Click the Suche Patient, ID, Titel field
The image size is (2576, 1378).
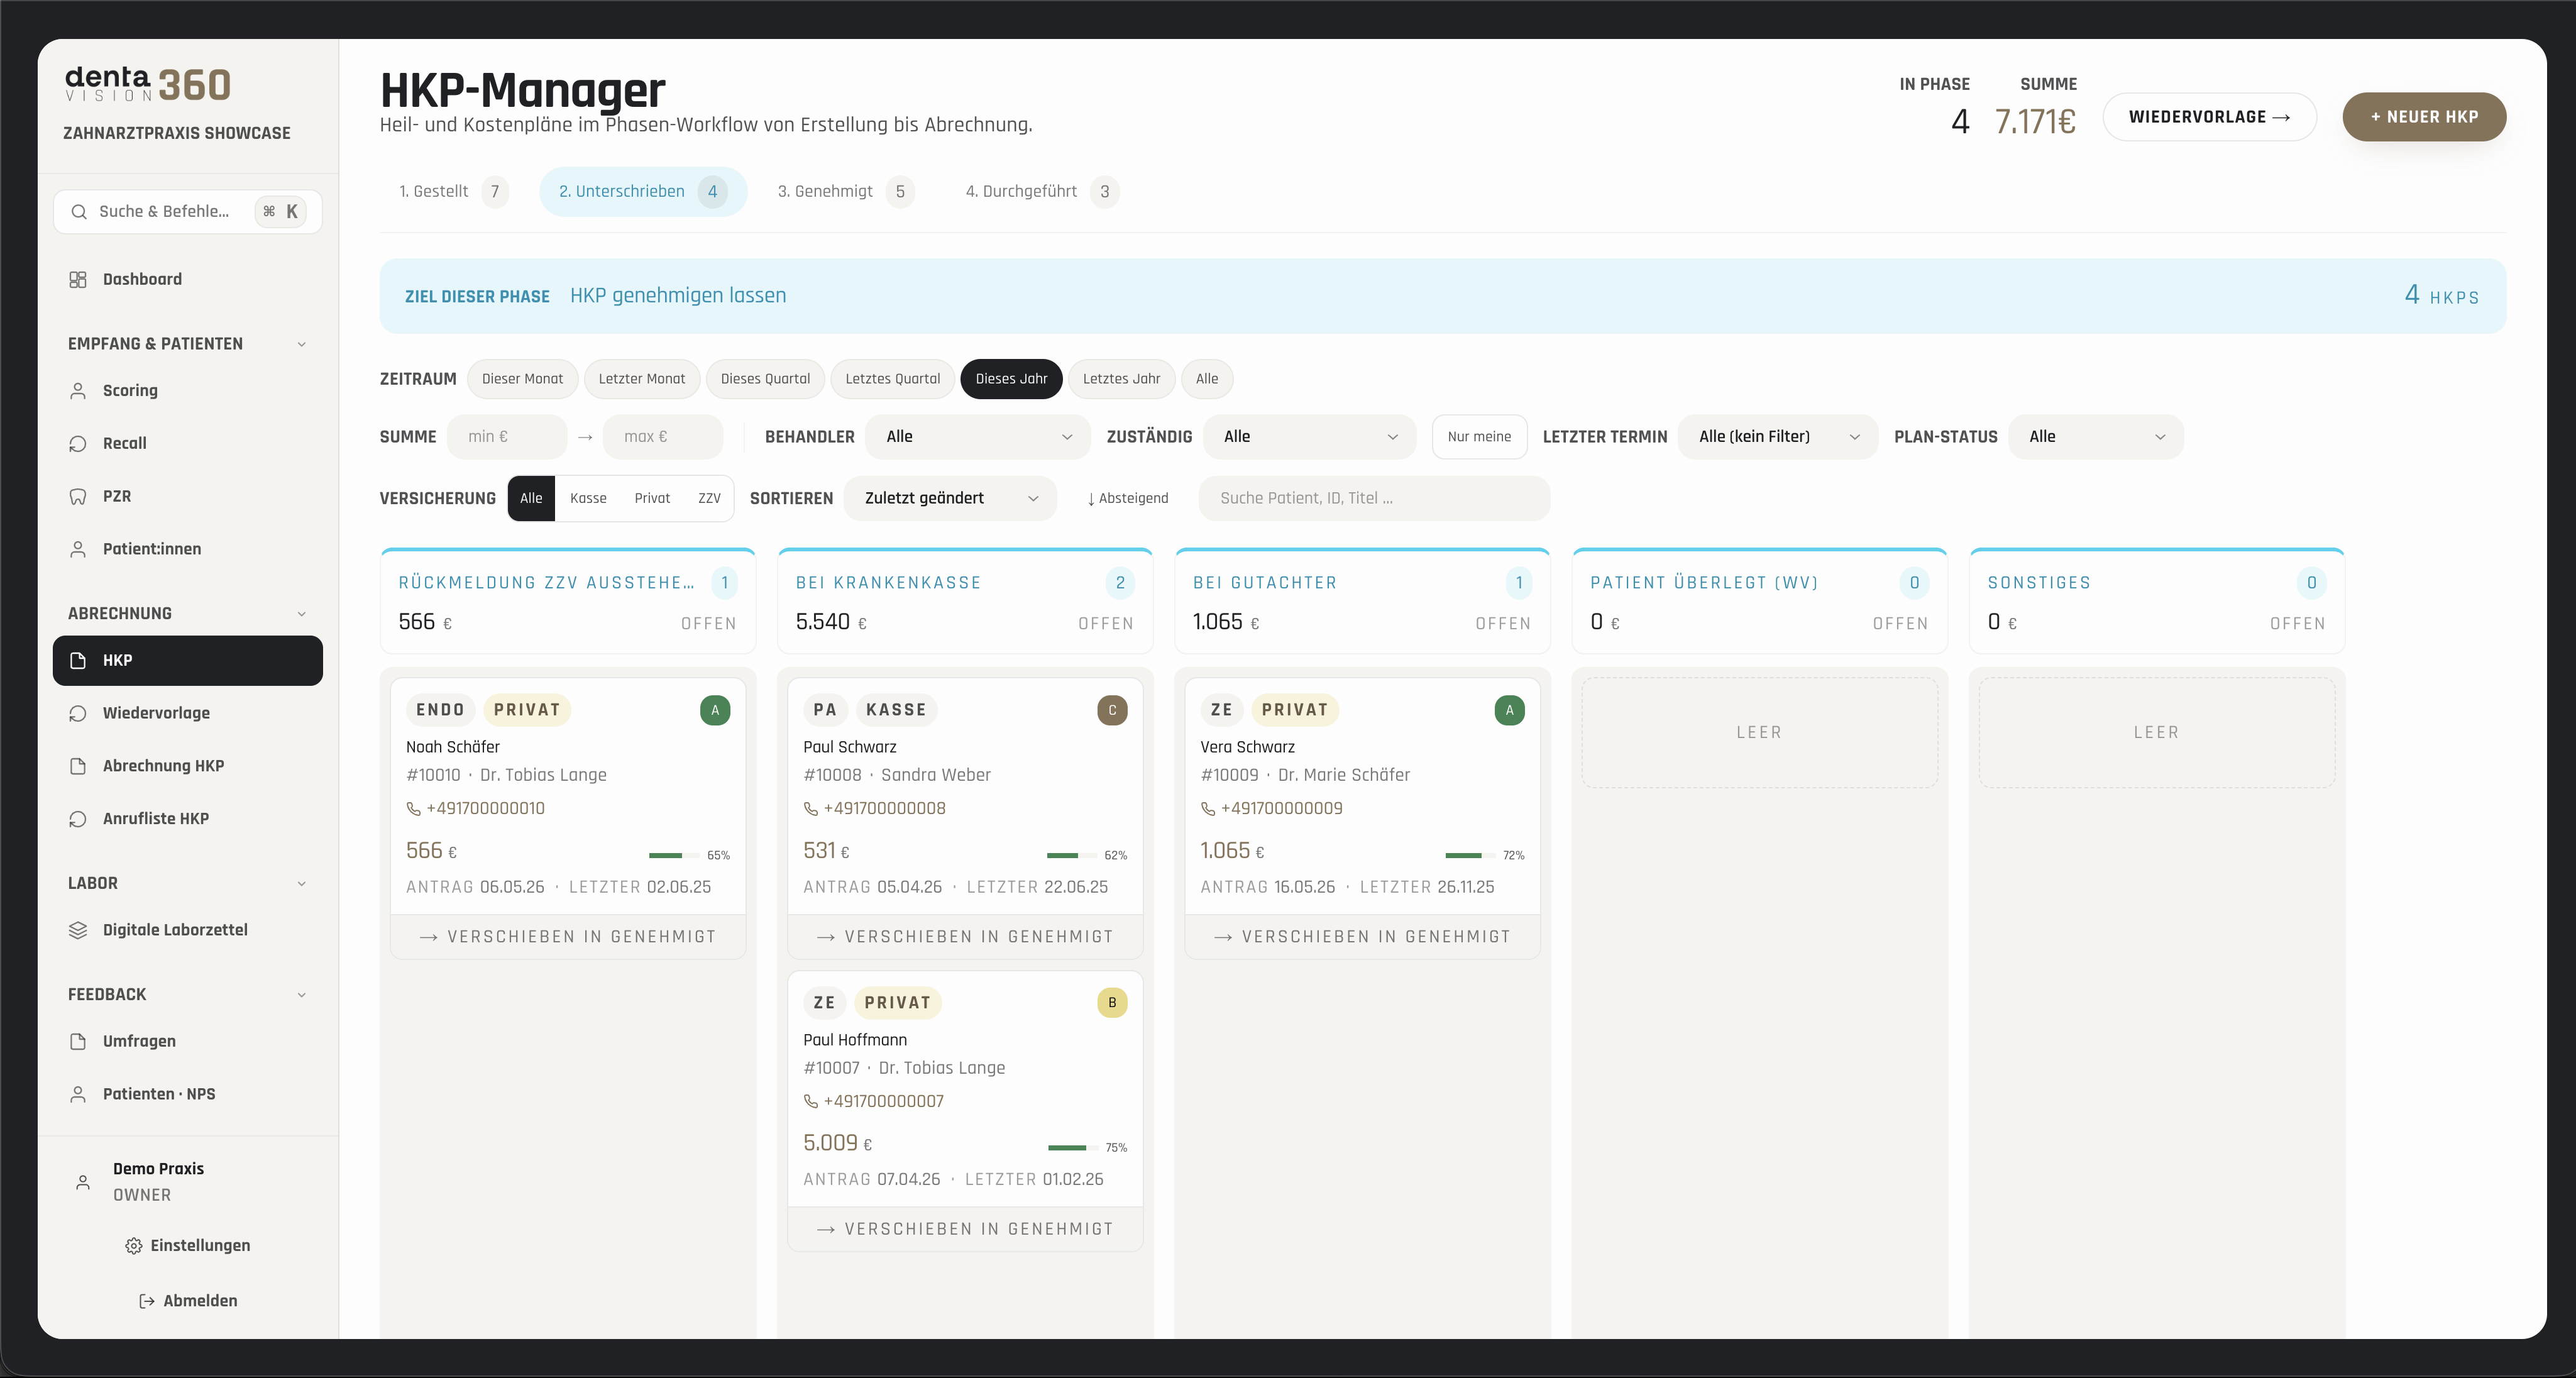(1374, 498)
